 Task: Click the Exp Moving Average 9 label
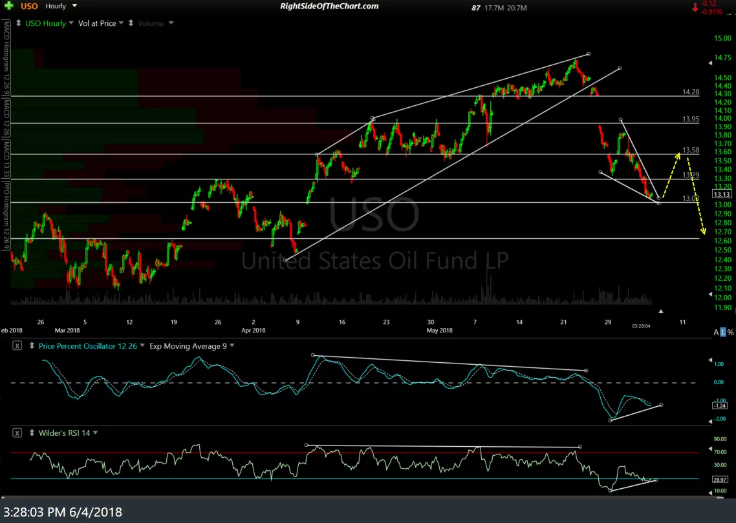(188, 346)
